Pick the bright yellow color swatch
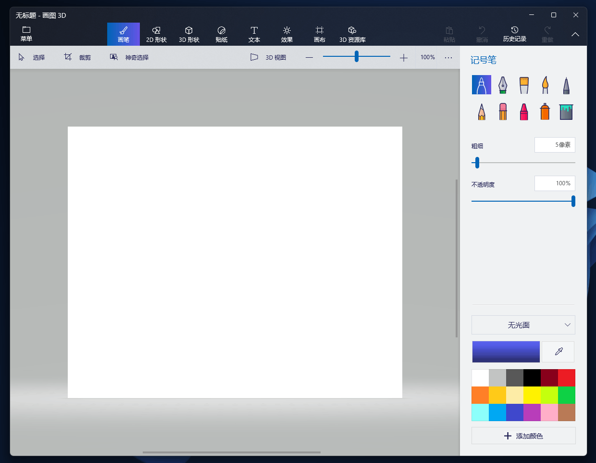596x463 pixels. (x=532, y=395)
